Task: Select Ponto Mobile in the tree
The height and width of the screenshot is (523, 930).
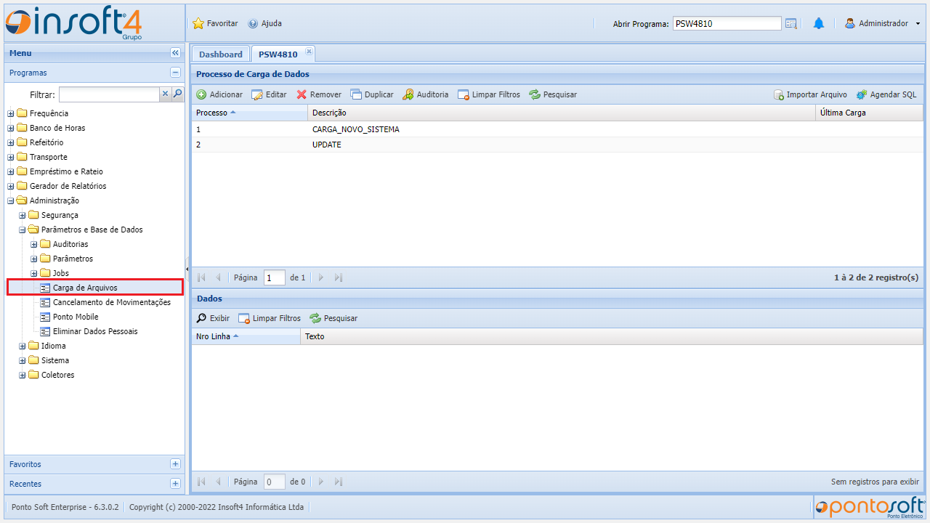Action: pos(76,317)
